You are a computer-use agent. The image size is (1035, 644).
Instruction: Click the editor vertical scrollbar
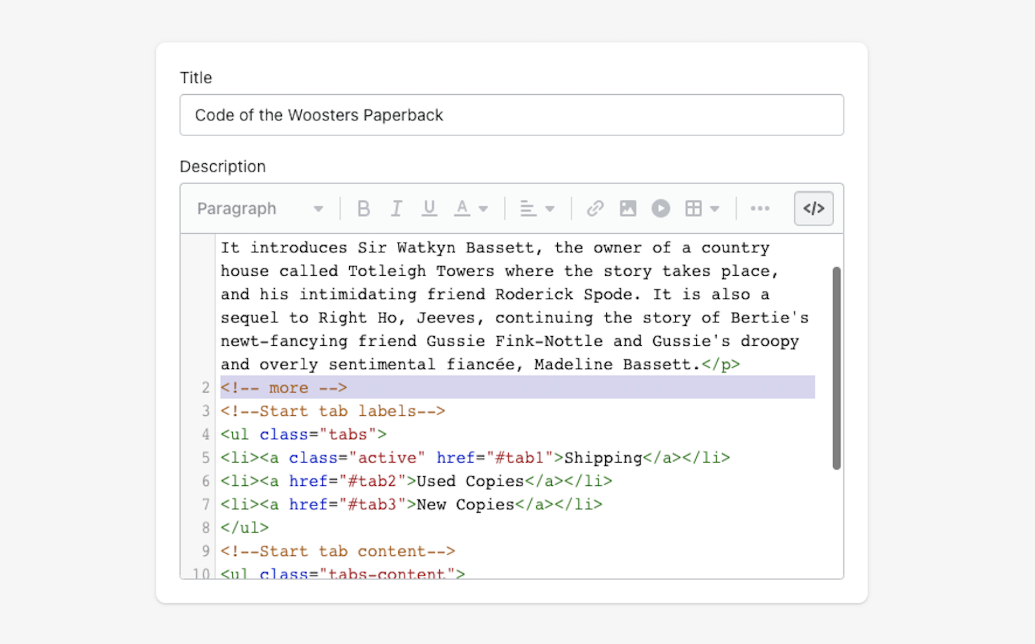(836, 368)
